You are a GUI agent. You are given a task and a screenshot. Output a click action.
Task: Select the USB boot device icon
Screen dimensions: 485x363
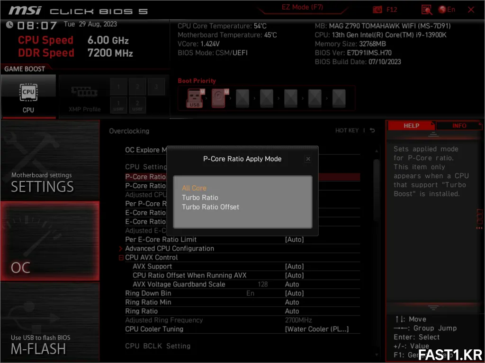pos(195,98)
